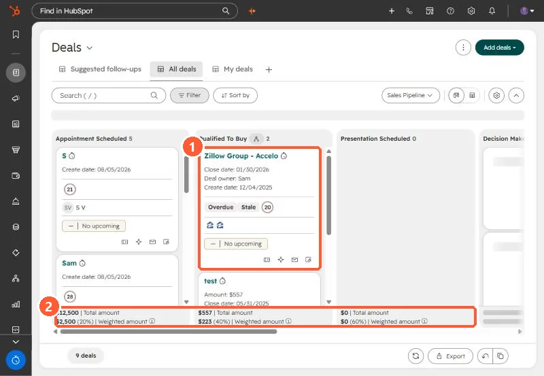Open the S deal card title
544x376 pixels.
64,156
